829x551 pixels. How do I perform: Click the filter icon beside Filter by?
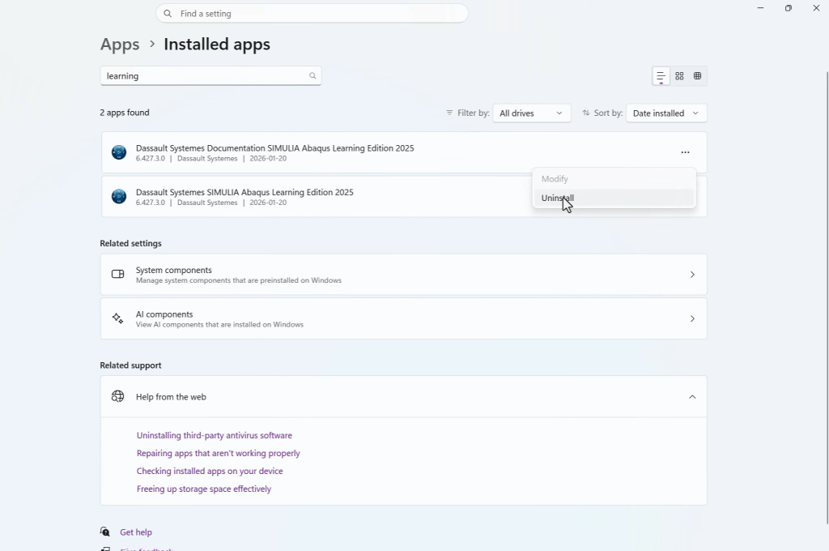tap(449, 113)
